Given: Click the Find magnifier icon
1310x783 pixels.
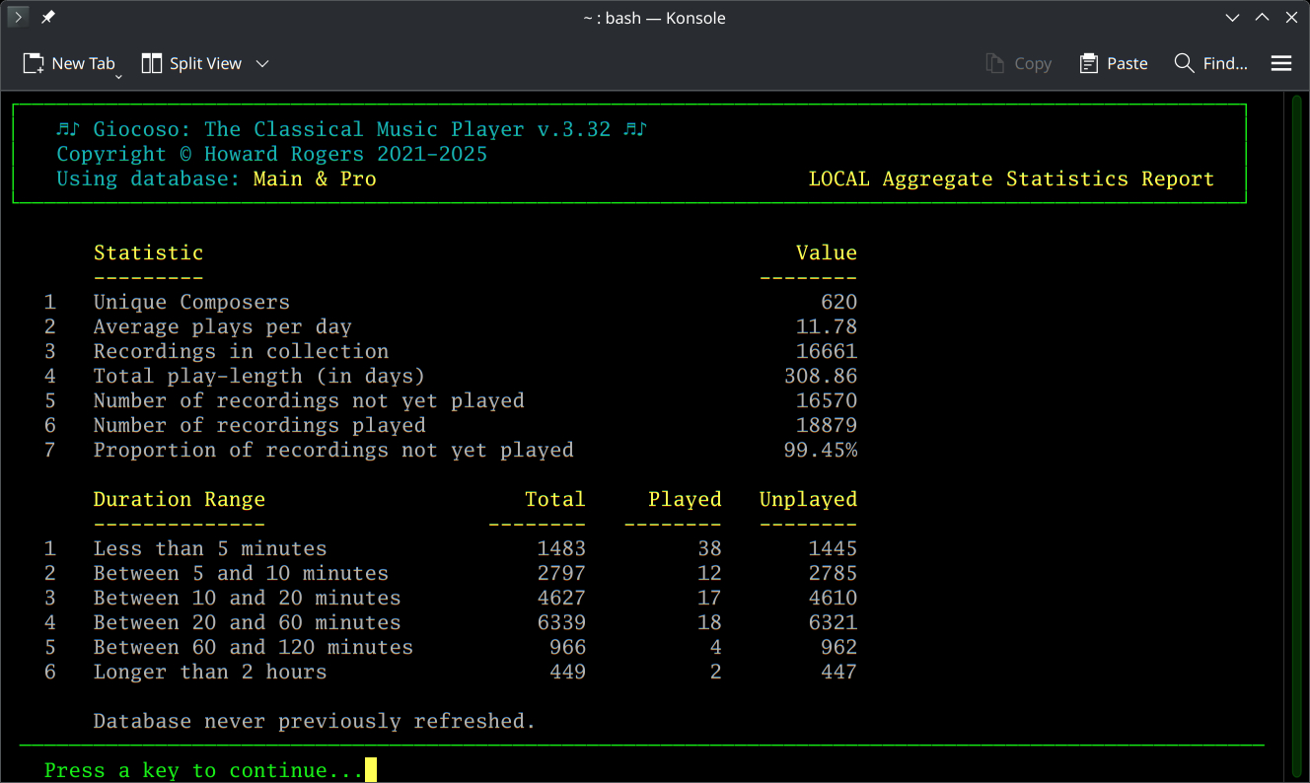Looking at the screenshot, I should pyautogui.click(x=1184, y=62).
